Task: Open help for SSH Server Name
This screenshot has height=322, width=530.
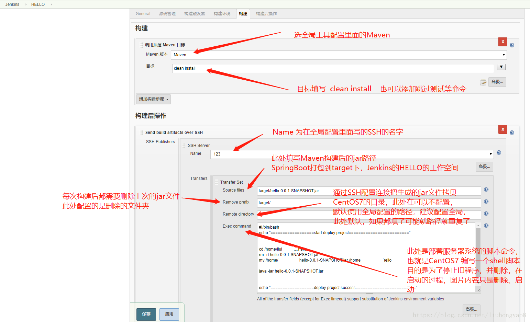Action: pos(499,153)
